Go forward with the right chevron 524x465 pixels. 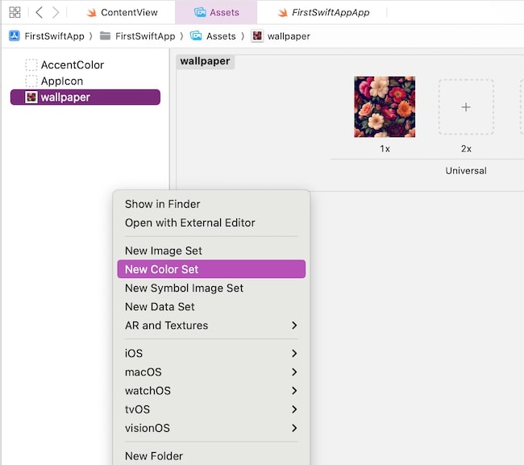(x=56, y=12)
